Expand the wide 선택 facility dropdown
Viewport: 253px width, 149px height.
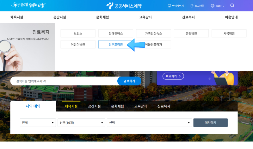[x=149, y=123]
